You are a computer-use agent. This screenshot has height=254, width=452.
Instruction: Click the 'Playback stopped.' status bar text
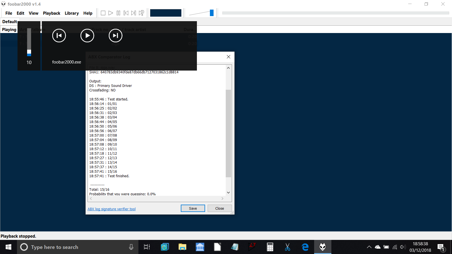[x=18, y=236]
